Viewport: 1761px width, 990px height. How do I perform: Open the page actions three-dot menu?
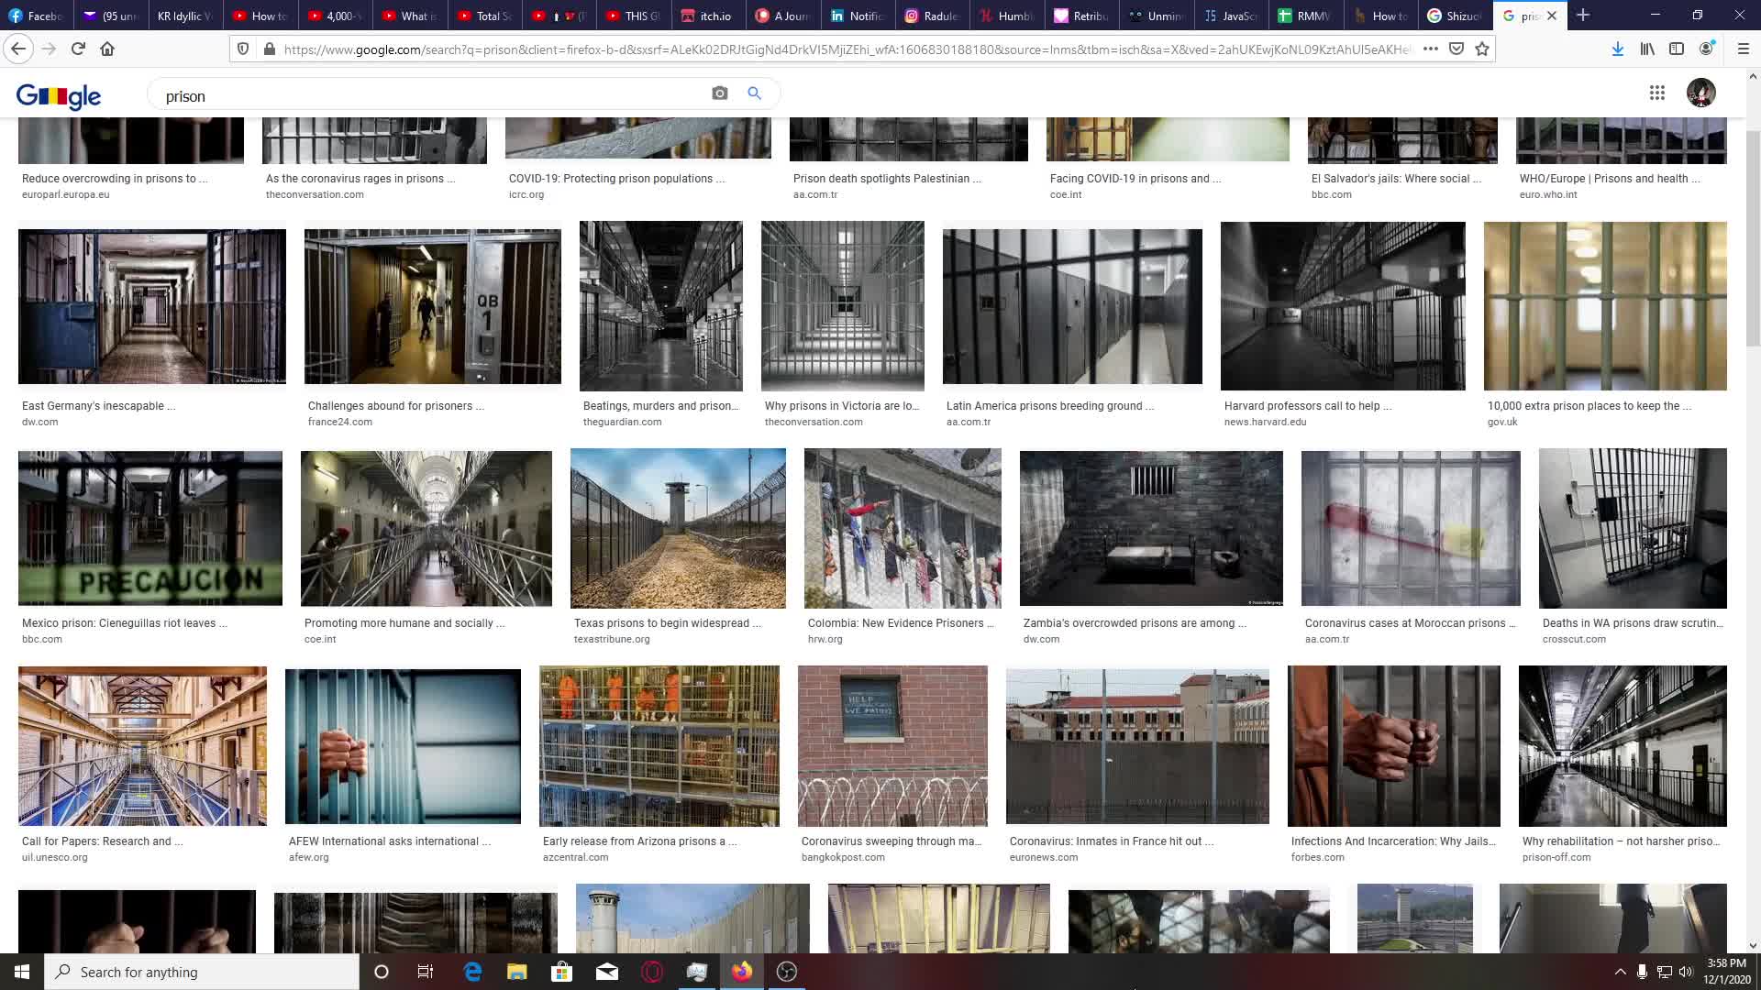click(1430, 49)
